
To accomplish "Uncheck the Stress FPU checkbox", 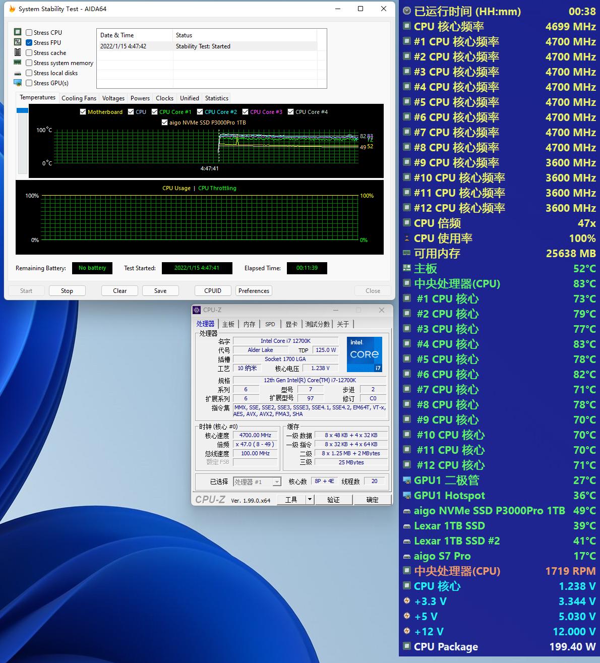I will (29, 43).
